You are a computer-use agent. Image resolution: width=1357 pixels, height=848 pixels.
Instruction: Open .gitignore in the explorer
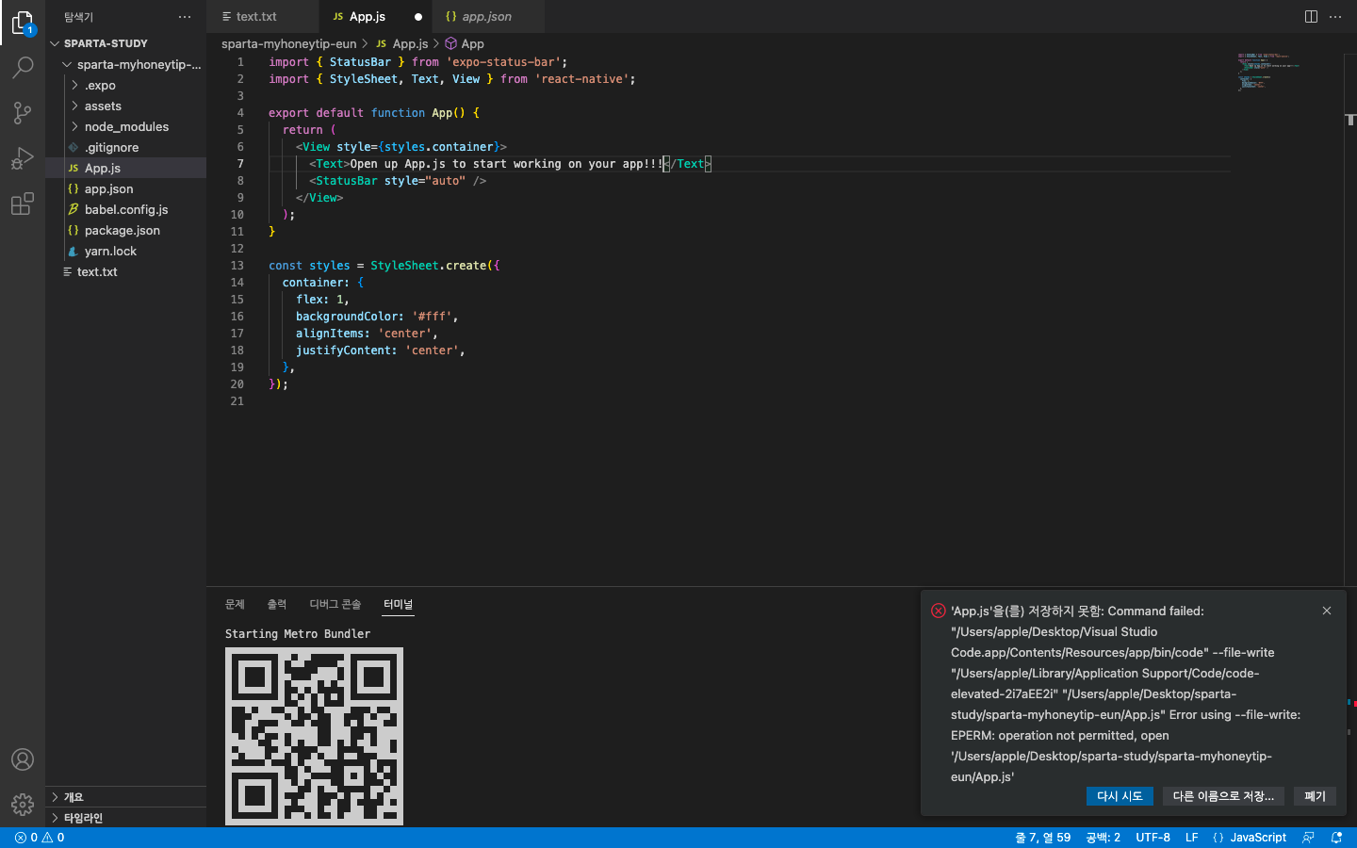(126, 147)
